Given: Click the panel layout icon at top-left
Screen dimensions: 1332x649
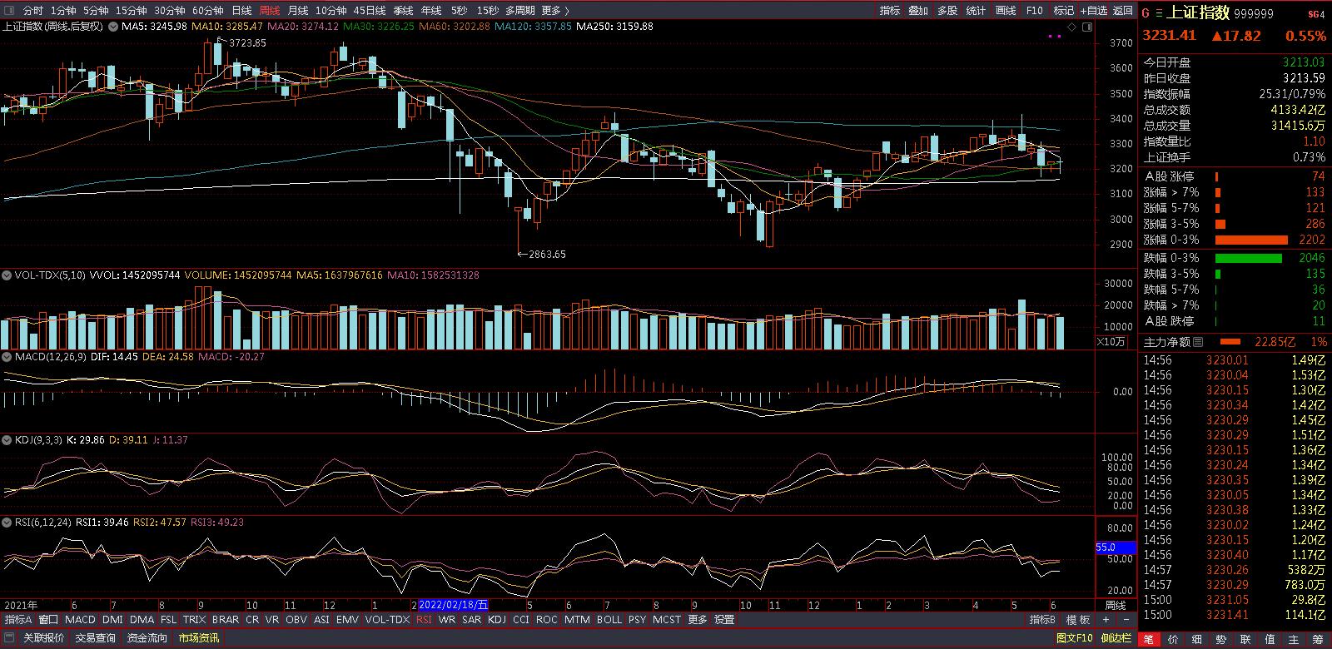Looking at the screenshot, I should pyautogui.click(x=10, y=11).
